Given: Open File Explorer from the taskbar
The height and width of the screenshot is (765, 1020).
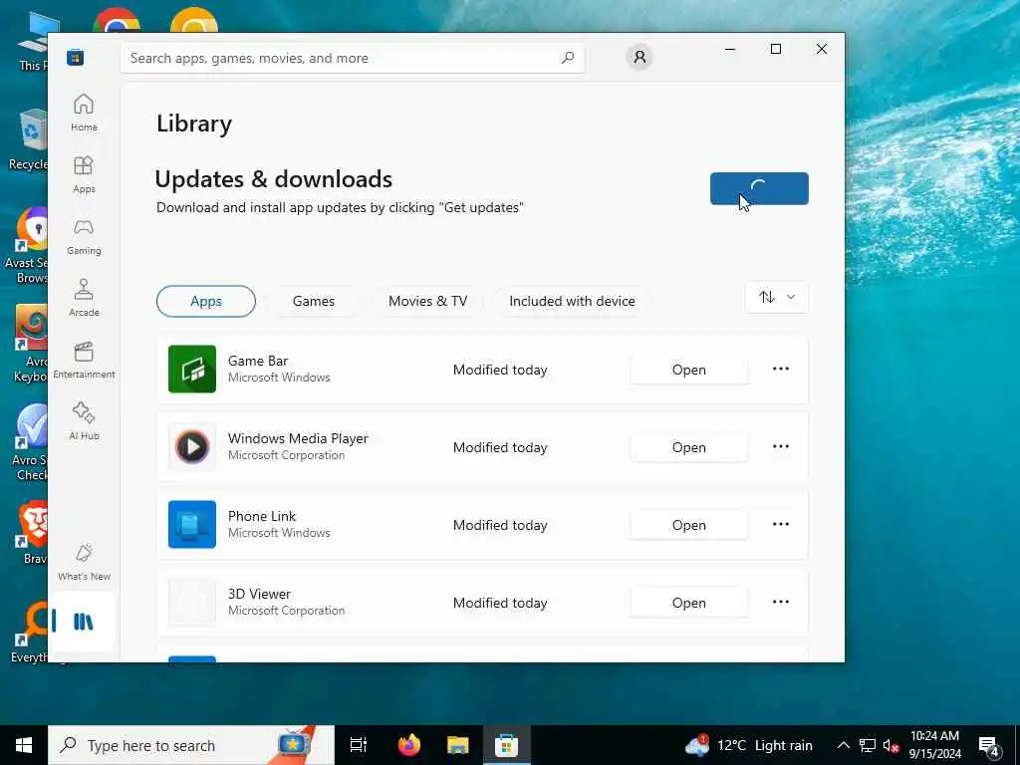Looking at the screenshot, I should 458,745.
